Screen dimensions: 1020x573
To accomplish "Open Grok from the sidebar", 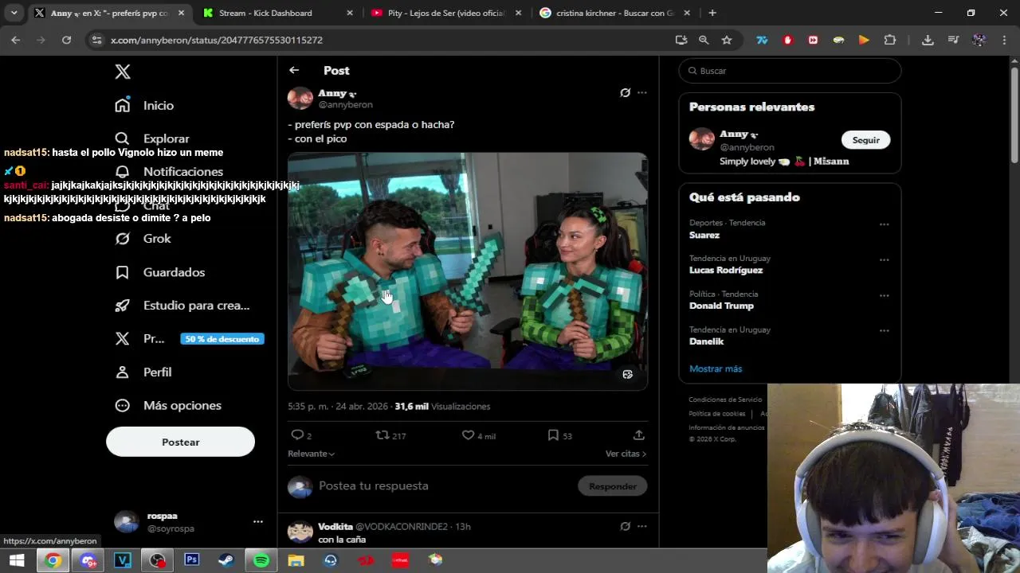I will click(x=143, y=239).
